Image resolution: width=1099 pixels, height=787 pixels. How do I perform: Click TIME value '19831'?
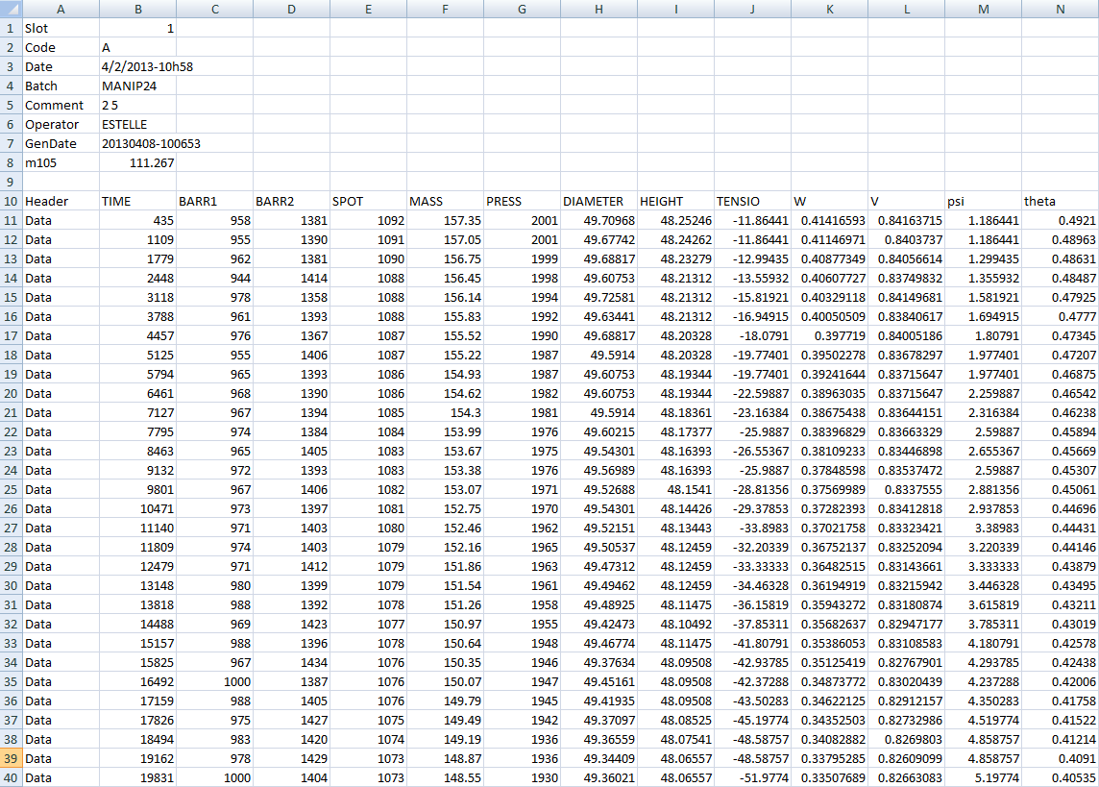tap(138, 777)
